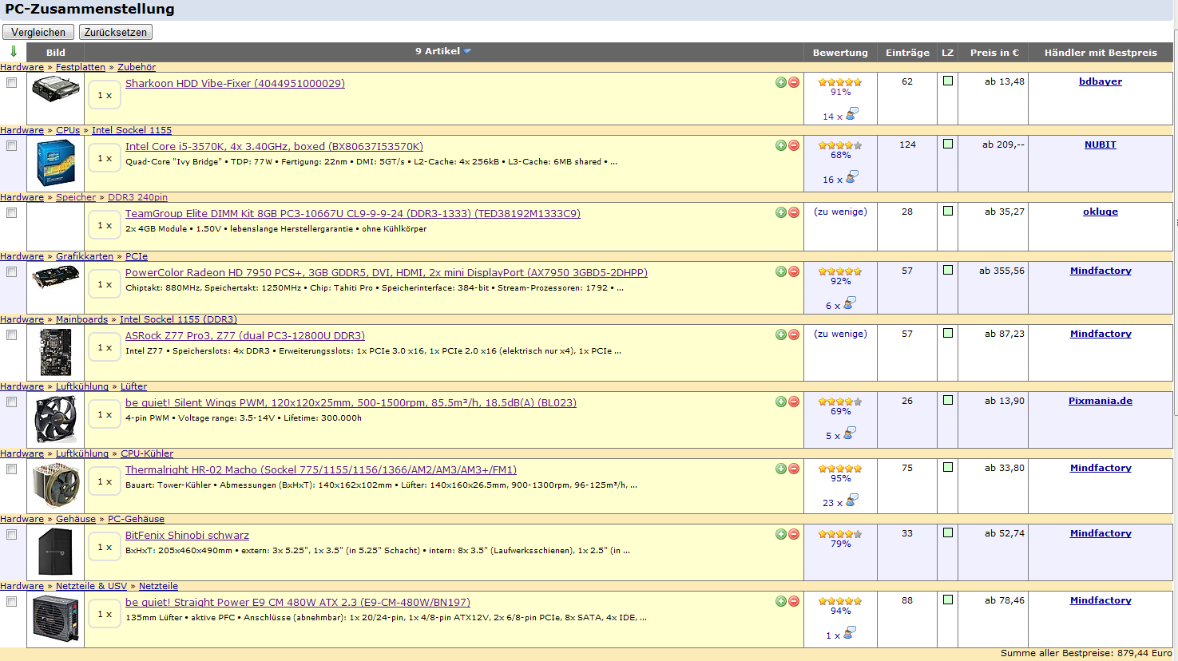Viewport: 1178px width, 661px height.
Task: Click red minus for be quiet! Straight Power E9
Action: pos(794,601)
